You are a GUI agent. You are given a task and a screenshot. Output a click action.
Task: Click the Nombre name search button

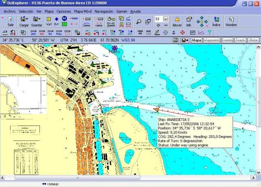click(x=231, y=22)
